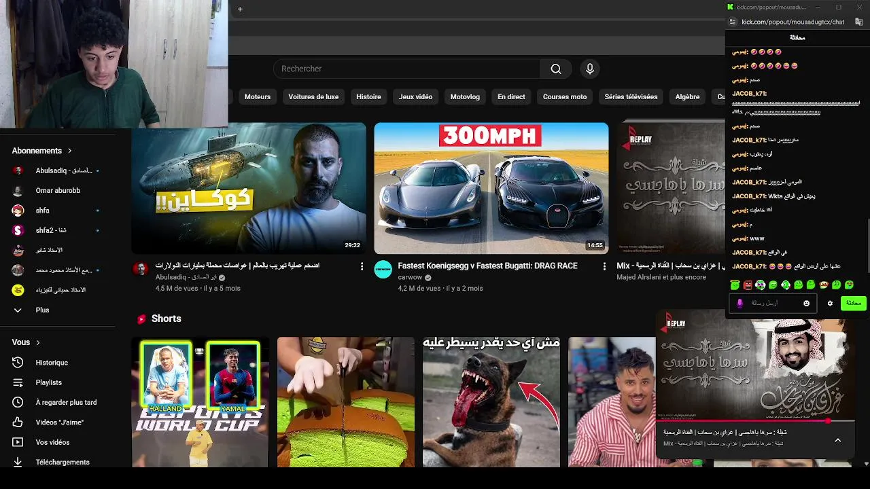The image size is (870, 489).
Task: Click YouTube page scrollbar down arrow
Action: tap(866, 463)
